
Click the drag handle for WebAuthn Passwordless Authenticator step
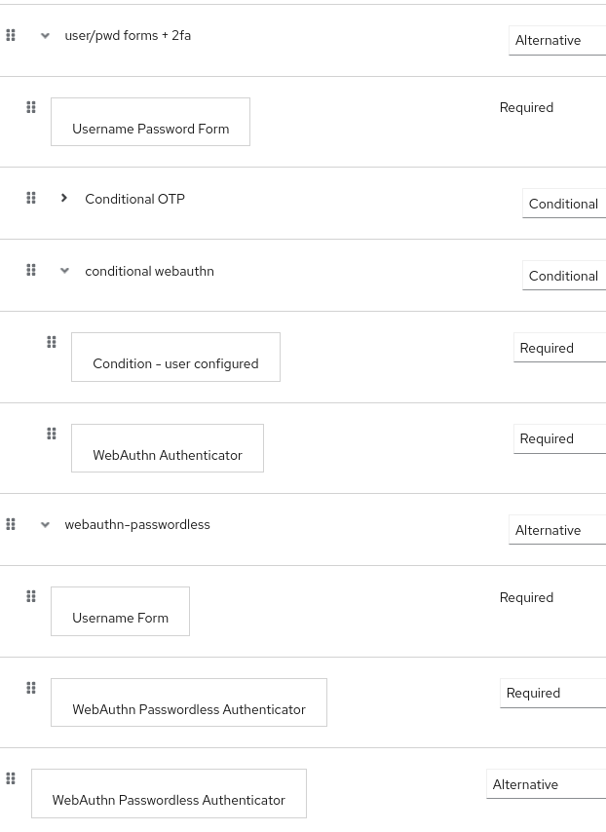click(x=30, y=688)
